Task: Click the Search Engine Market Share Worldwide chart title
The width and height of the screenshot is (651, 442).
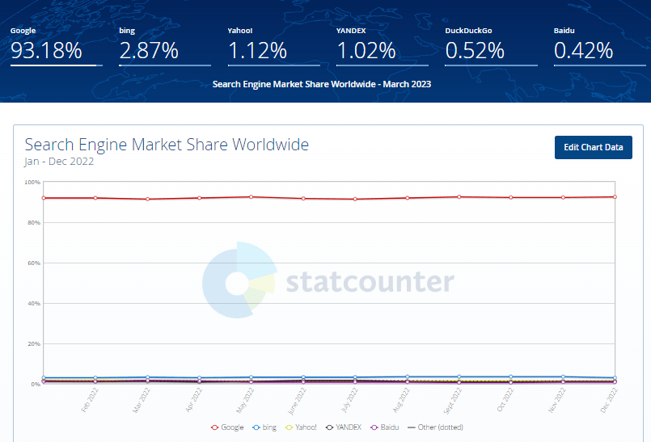Action: tap(167, 145)
